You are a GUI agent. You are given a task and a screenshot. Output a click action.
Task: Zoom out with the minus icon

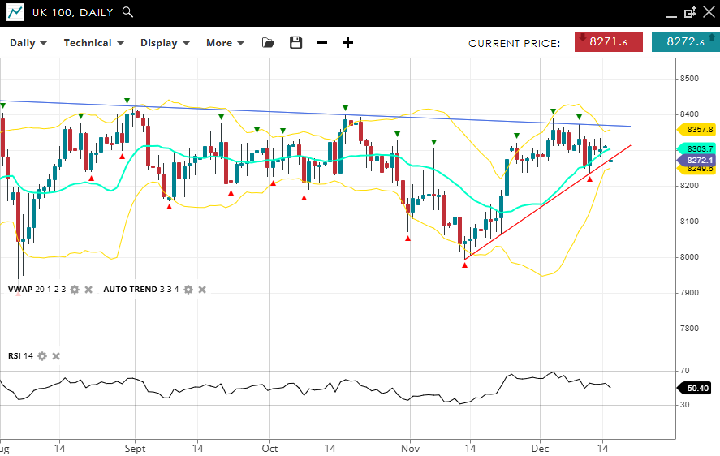(321, 43)
